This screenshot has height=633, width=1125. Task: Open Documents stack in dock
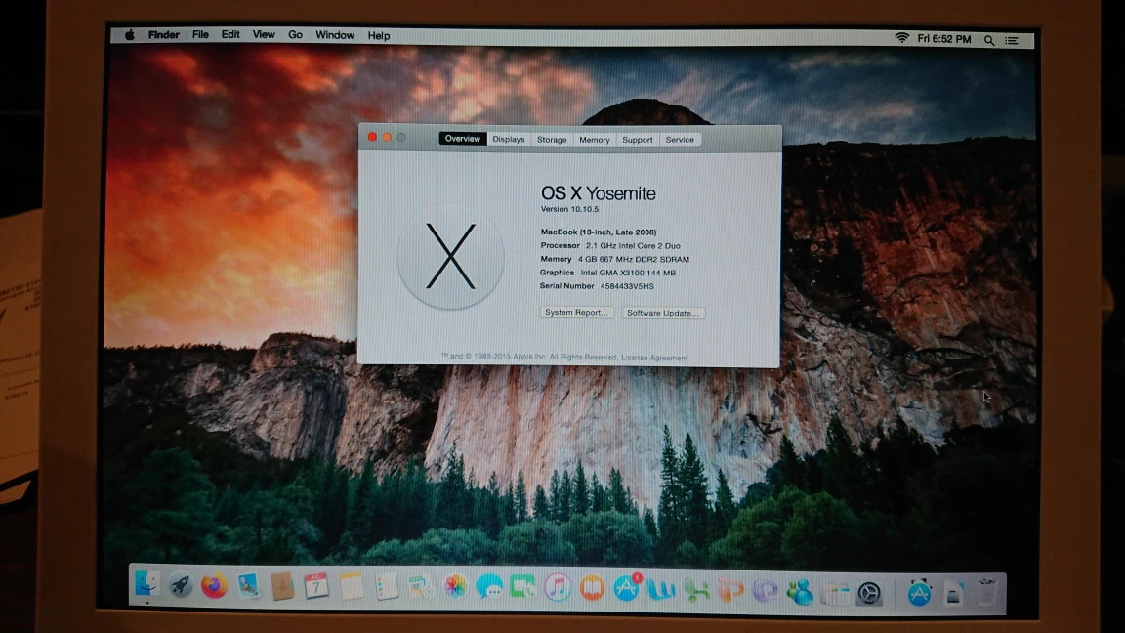click(953, 594)
